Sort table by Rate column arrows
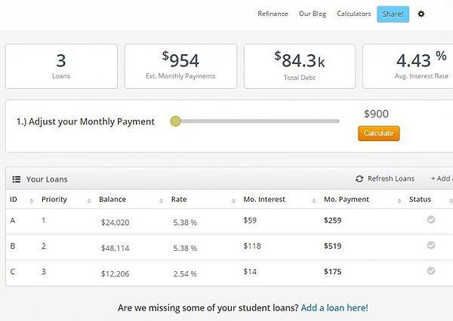Viewport: 453px width, 321px height. (233, 200)
